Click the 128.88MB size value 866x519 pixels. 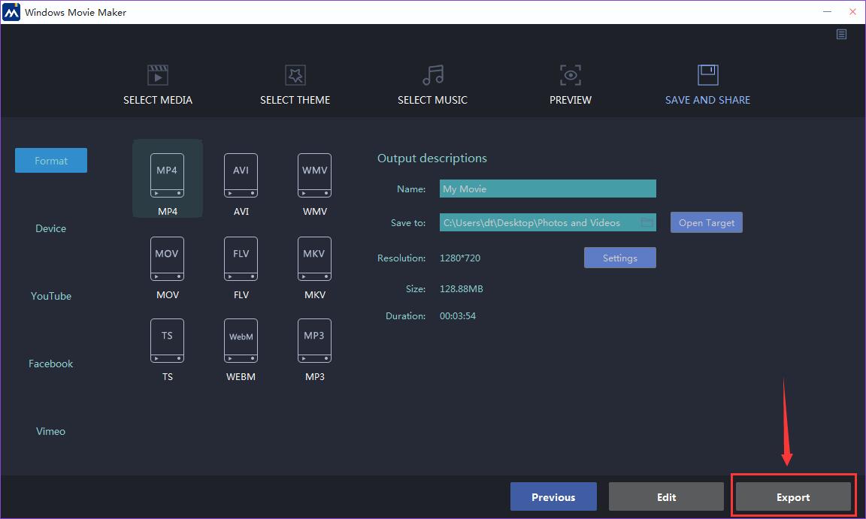[x=461, y=289]
